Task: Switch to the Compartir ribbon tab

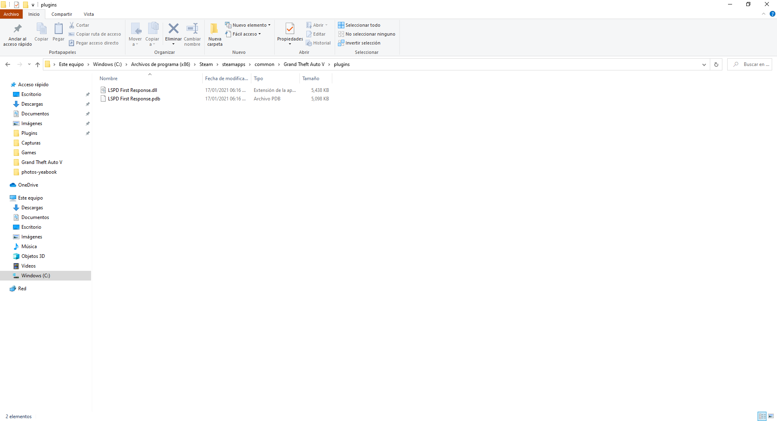Action: (x=62, y=14)
